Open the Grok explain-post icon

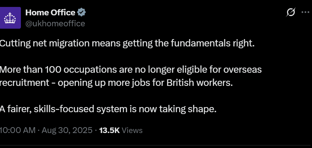(x=291, y=12)
